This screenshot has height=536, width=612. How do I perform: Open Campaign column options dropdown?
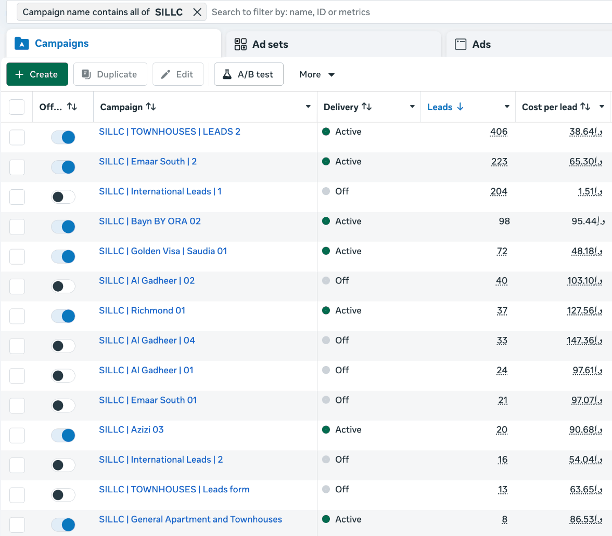click(308, 107)
